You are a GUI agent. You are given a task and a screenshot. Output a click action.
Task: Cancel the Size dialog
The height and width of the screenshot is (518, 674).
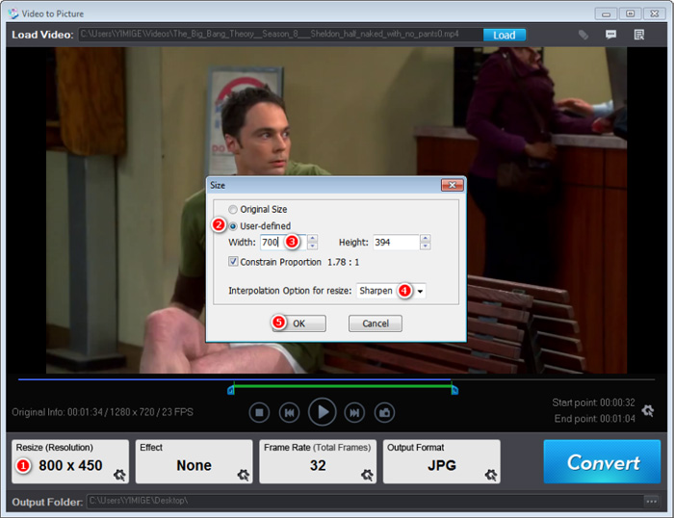(x=376, y=324)
